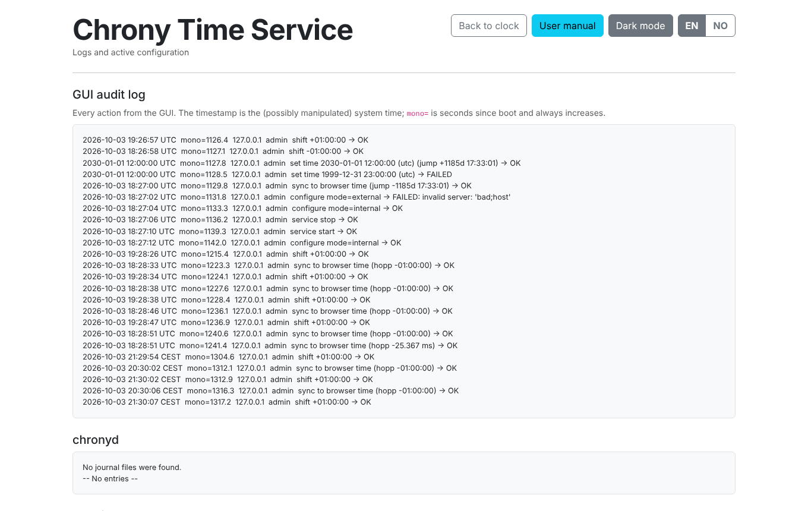Select the FAILED set time 1999-12-31 line
The image size is (808, 511).
tap(267, 174)
